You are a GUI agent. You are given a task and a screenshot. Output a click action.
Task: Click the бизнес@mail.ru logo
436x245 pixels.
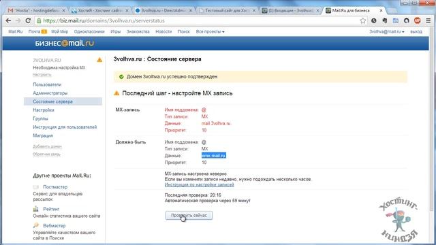click(65, 44)
